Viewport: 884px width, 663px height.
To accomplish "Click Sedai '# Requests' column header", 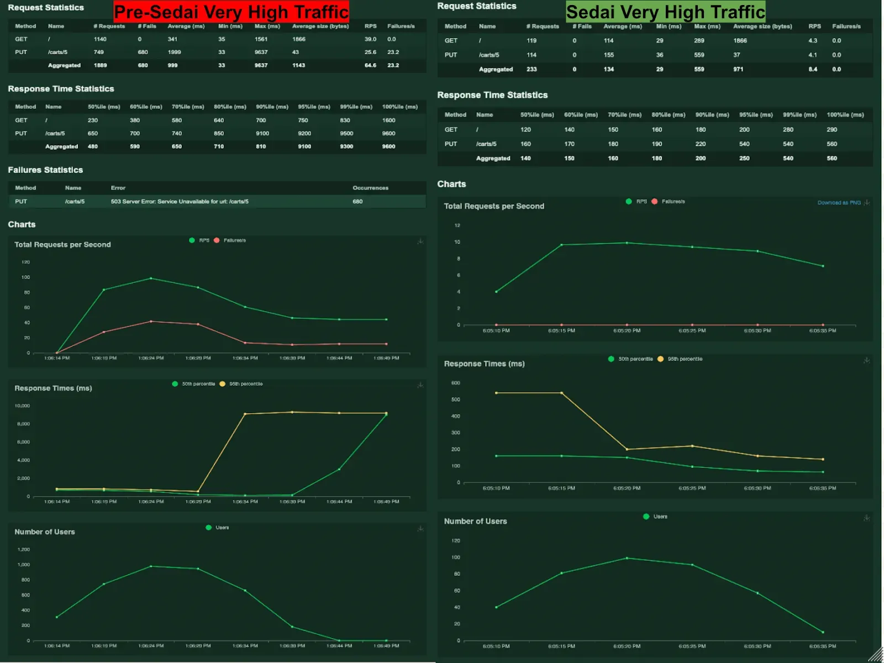I will click(543, 26).
